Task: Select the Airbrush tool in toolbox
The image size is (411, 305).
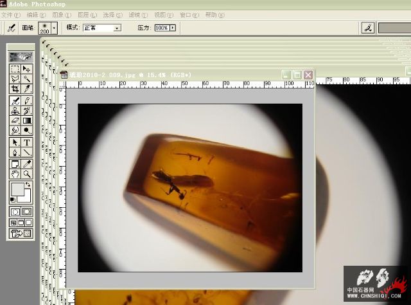Action: [15, 101]
